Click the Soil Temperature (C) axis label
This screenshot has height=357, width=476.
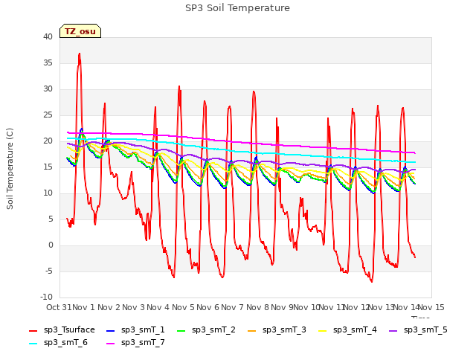pyautogui.click(x=10, y=169)
